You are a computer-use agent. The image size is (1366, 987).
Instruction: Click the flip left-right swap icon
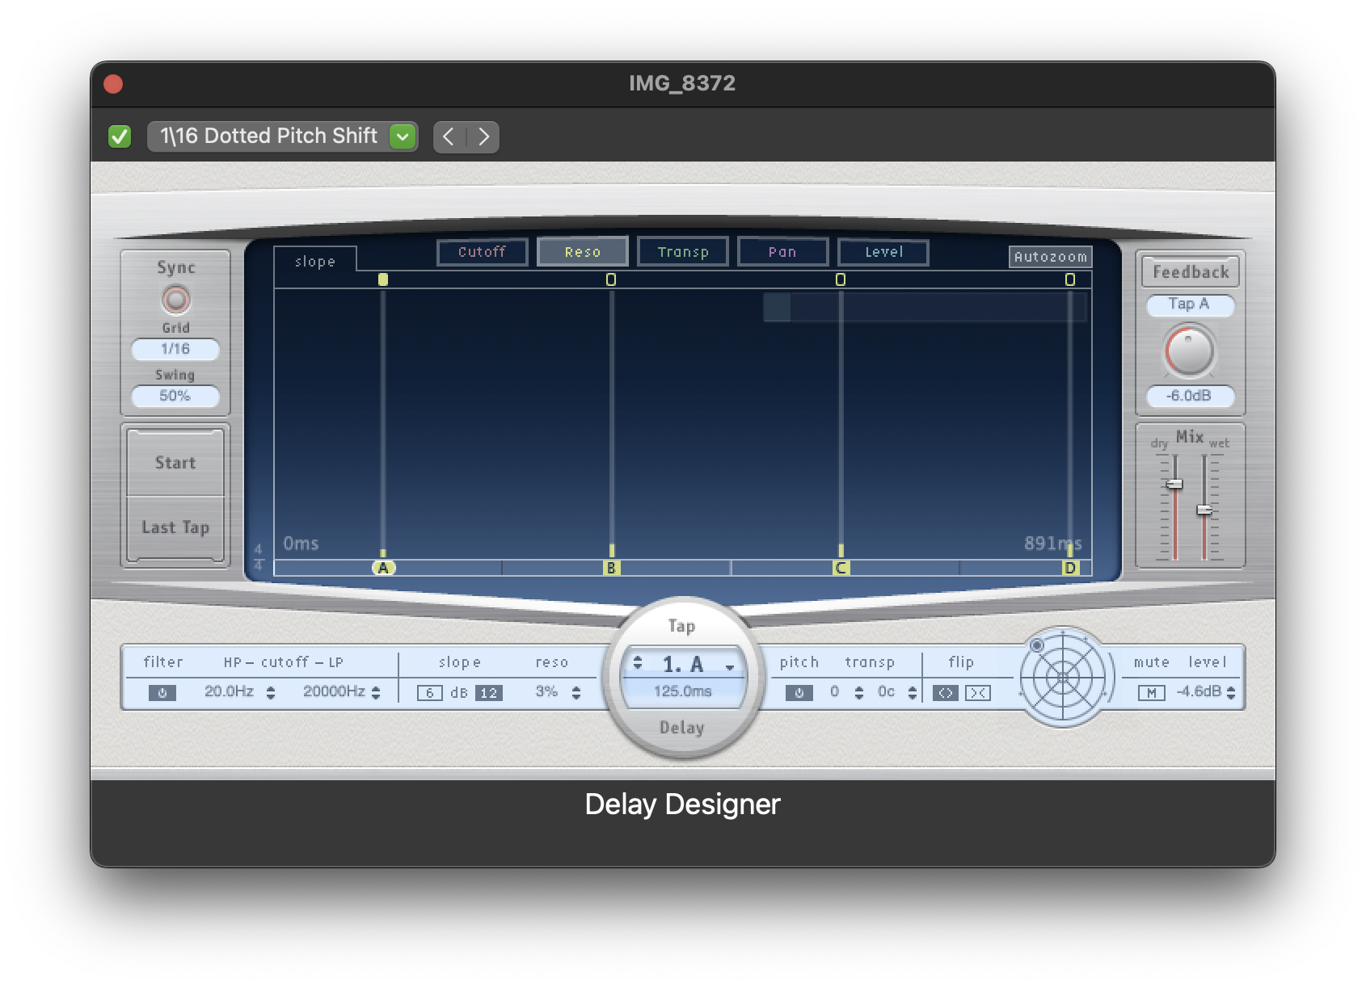click(x=946, y=693)
